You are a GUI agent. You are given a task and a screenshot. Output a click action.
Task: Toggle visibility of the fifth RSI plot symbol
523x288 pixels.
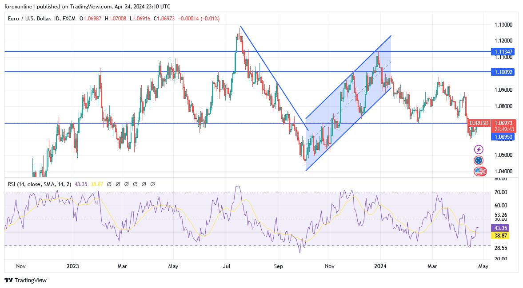click(x=144, y=184)
